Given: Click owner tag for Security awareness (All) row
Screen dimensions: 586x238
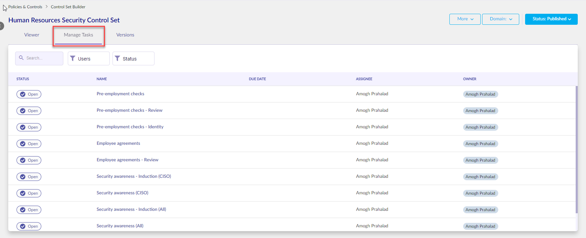Looking at the screenshot, I should click(x=480, y=226).
